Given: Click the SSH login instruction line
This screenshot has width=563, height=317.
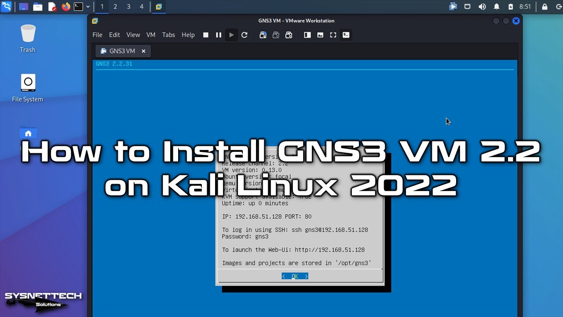Looking at the screenshot, I should point(295,230).
